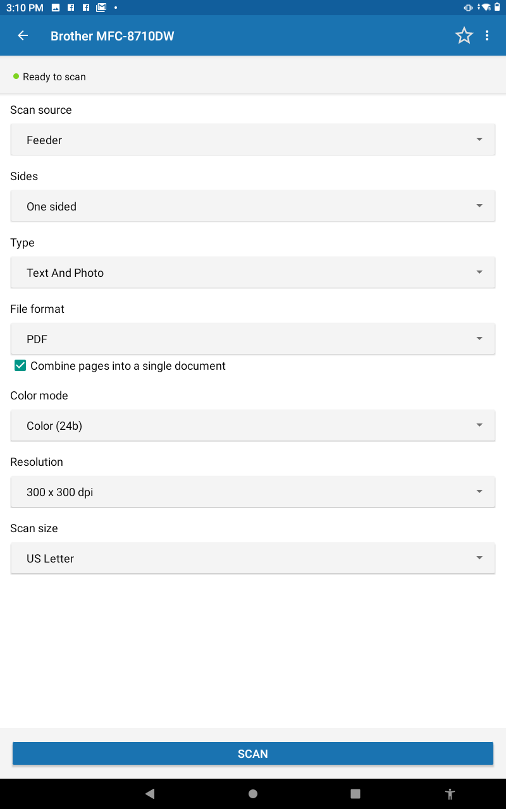The width and height of the screenshot is (506, 809).
Task: Tap the image notification icon in status bar
Action: tap(56, 8)
